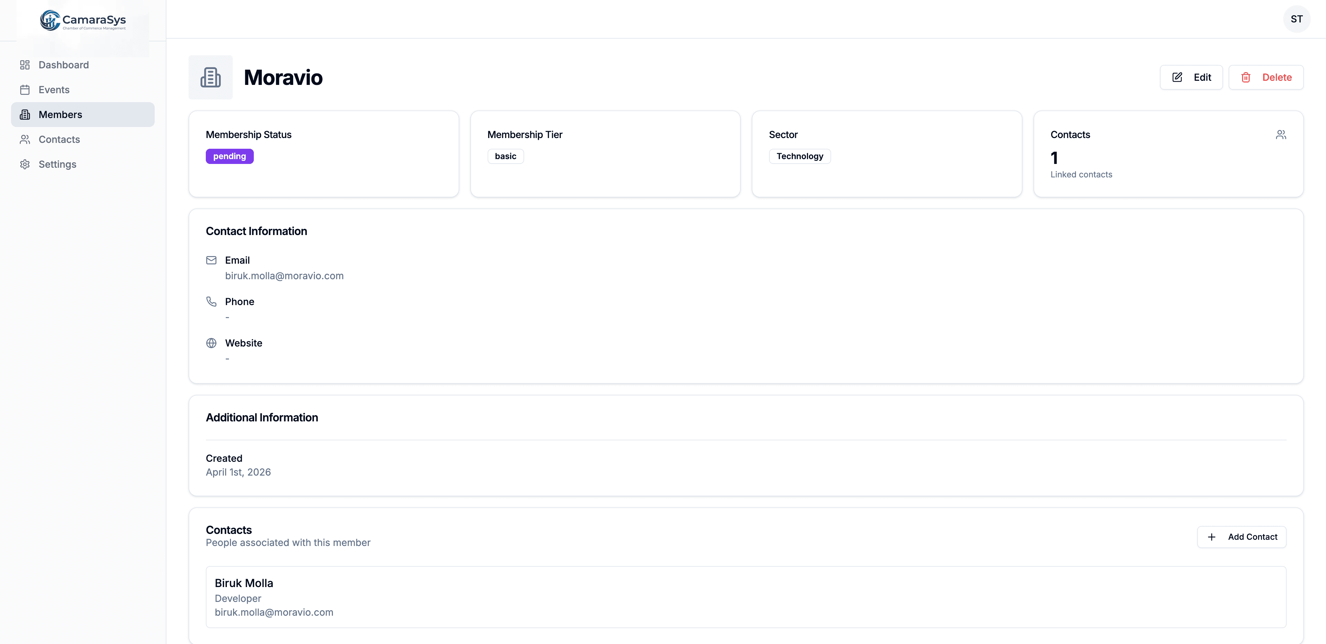Open Contacts using the person icon
Image resolution: width=1326 pixels, height=644 pixels.
(25, 139)
